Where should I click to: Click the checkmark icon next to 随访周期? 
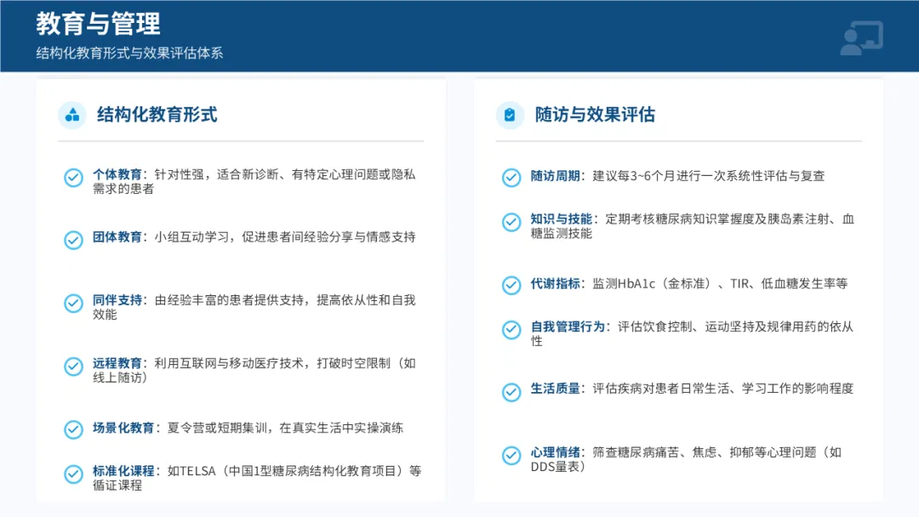click(x=511, y=178)
